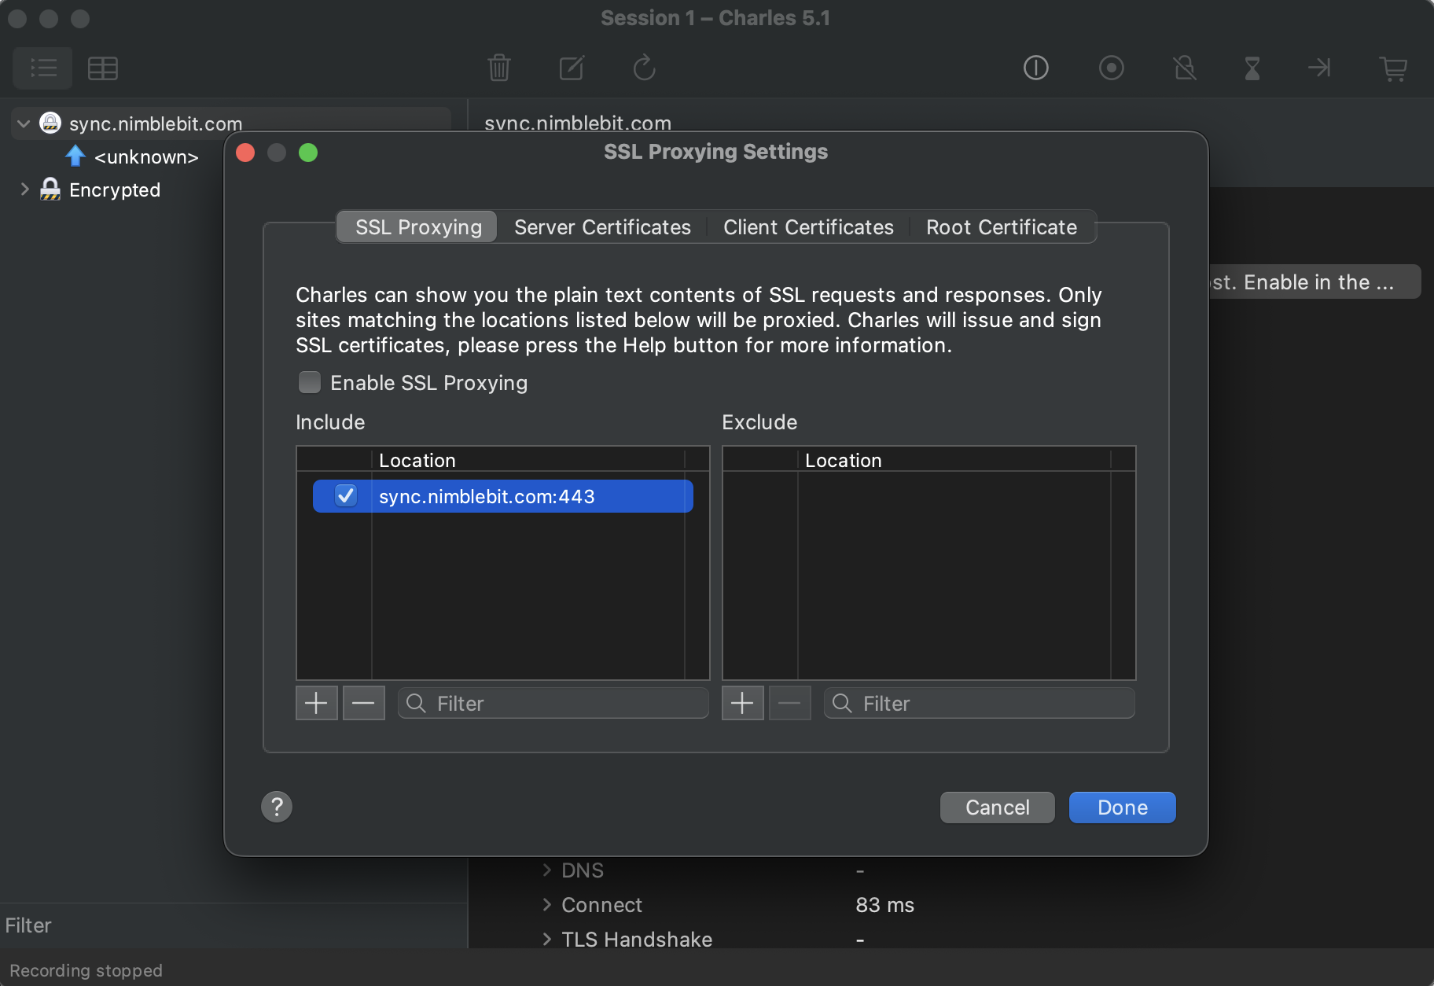
Task: Open the Root Certificate tab
Action: coord(1001,227)
